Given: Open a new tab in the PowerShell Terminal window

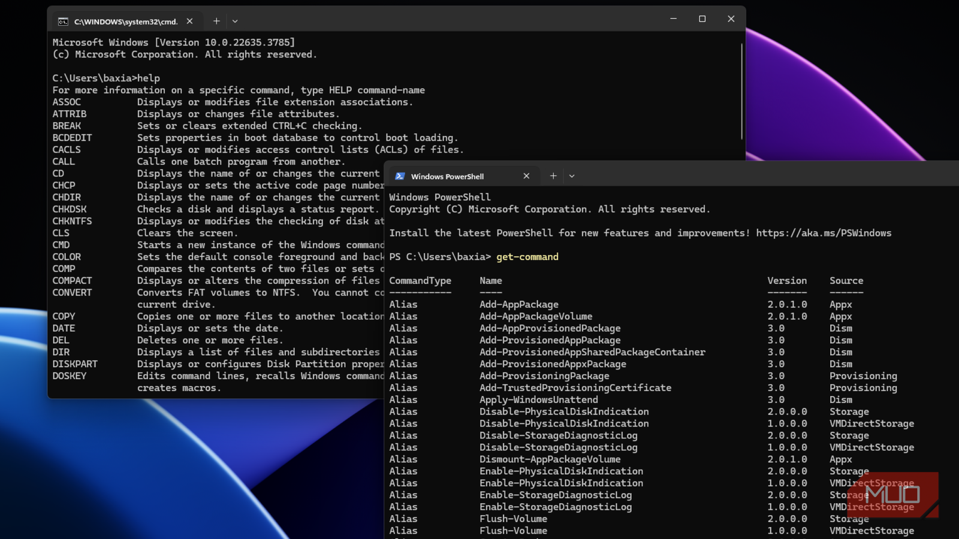Looking at the screenshot, I should [553, 175].
